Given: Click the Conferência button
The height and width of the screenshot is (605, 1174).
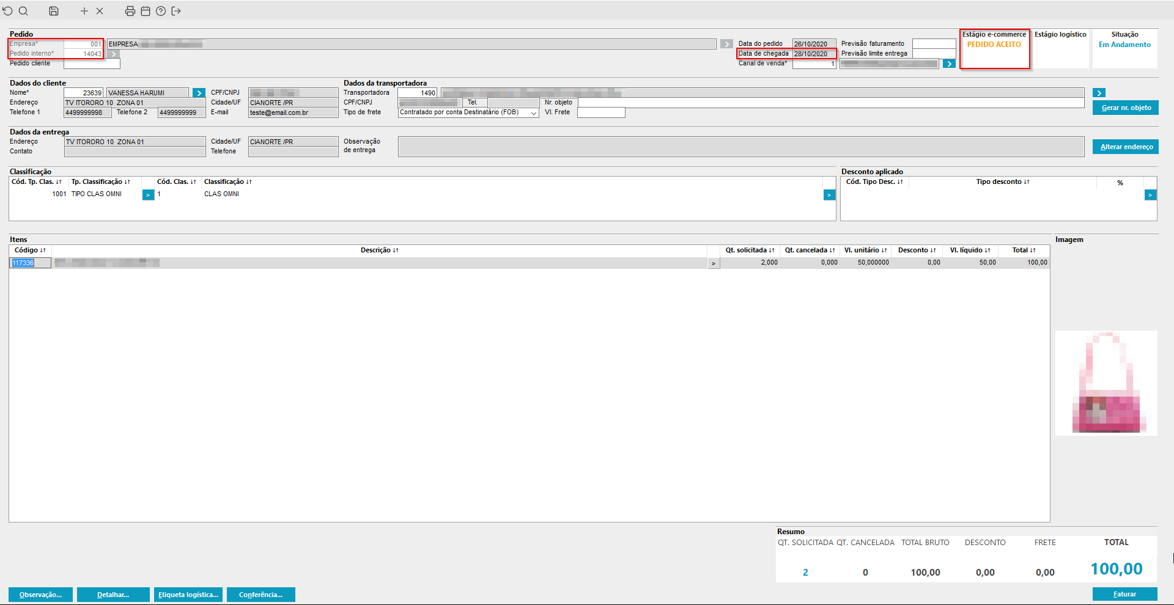Looking at the screenshot, I should coord(261,595).
